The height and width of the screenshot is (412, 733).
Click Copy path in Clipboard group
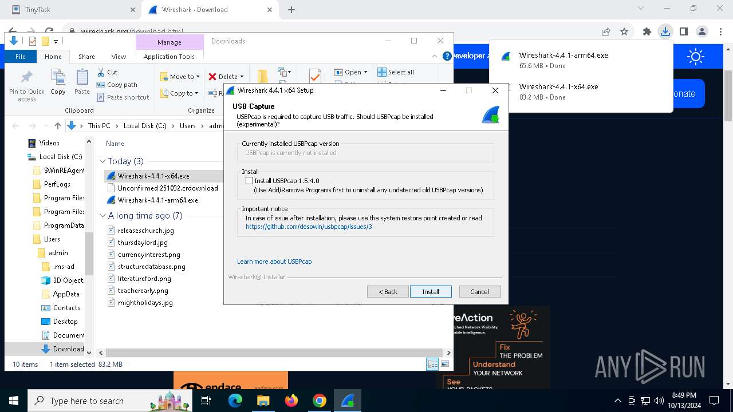pyautogui.click(x=117, y=85)
